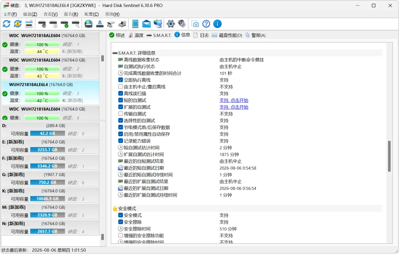The image size is (399, 254).
Task: Click the loudspeaker sound toolbar icon
Action: [x=182, y=24]
